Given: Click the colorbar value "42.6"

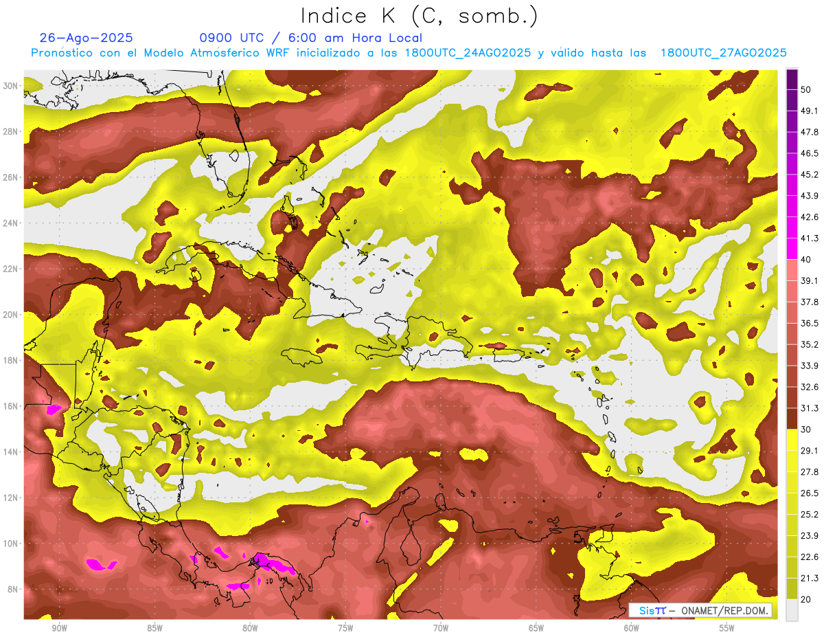Looking at the screenshot, I should coord(810,217).
